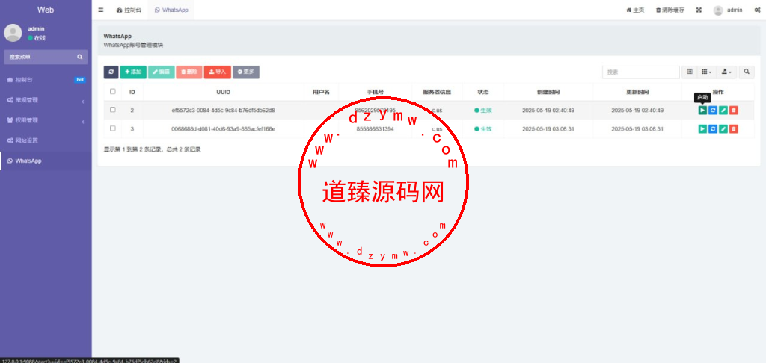Screen dimensions: 766x363
Task: Focus the sidebar menu search field
Action: (42, 57)
